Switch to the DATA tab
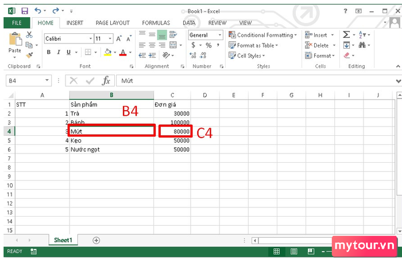The height and width of the screenshot is (263, 402). pos(189,23)
